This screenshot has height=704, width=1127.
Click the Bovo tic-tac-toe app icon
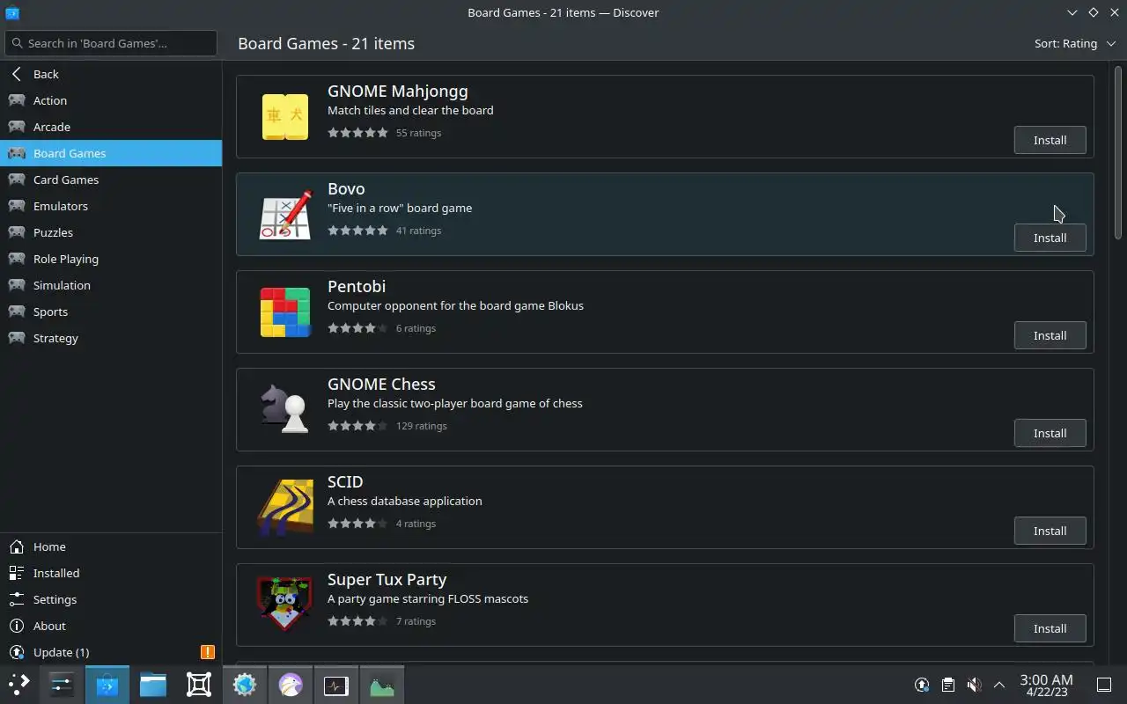coord(285,215)
